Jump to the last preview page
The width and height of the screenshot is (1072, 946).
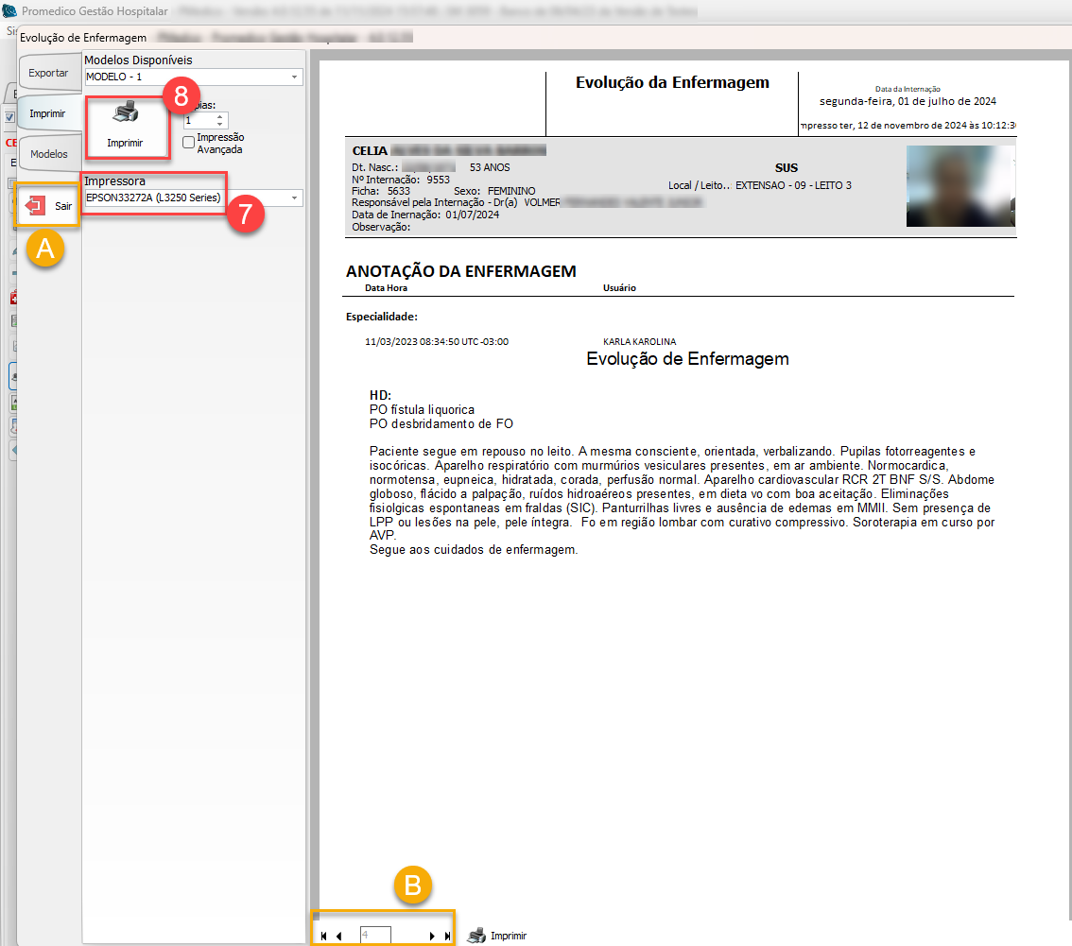coord(447,936)
